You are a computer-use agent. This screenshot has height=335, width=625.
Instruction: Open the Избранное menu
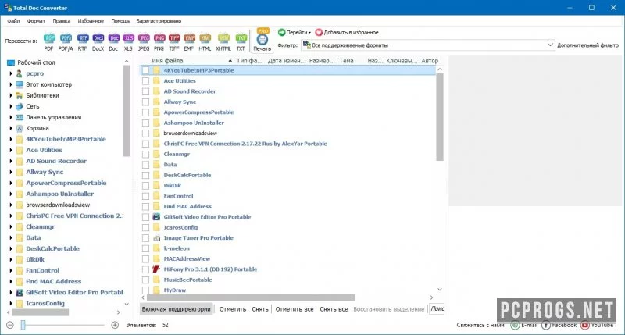click(x=91, y=21)
